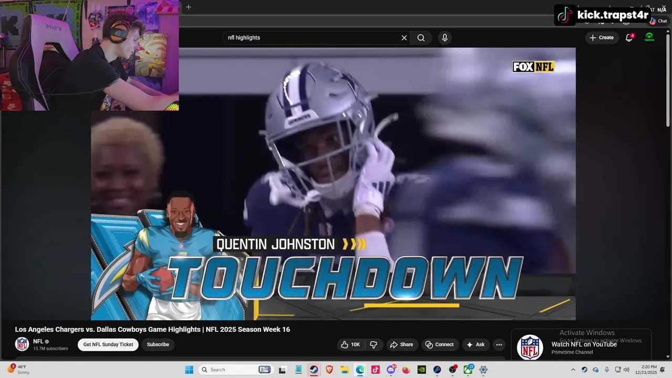Open the OneDrive cloud tray icon
The height and width of the screenshot is (378, 672).
595,370
